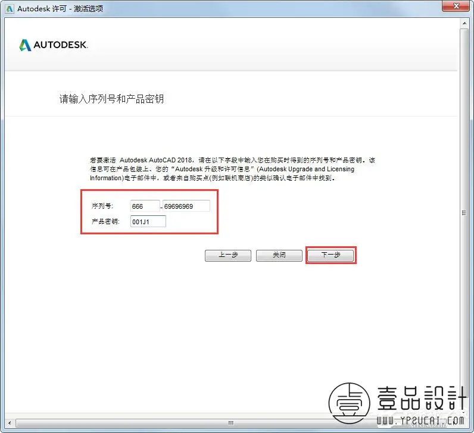Close the Autodesk license window
This screenshot has width=474, height=433.
pyautogui.click(x=457, y=6)
